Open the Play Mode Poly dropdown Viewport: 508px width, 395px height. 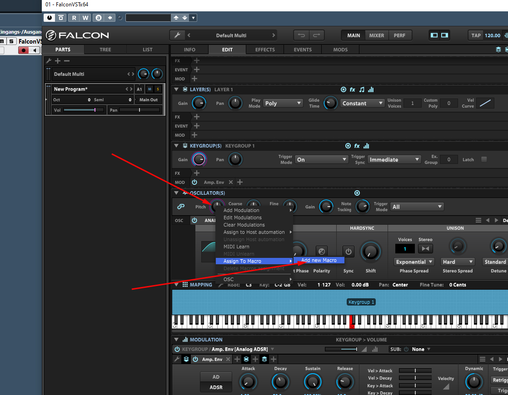[x=283, y=103]
